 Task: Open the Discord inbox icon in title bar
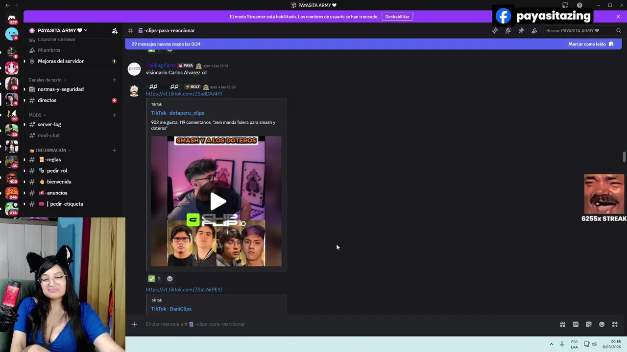pyautogui.click(x=565, y=5)
